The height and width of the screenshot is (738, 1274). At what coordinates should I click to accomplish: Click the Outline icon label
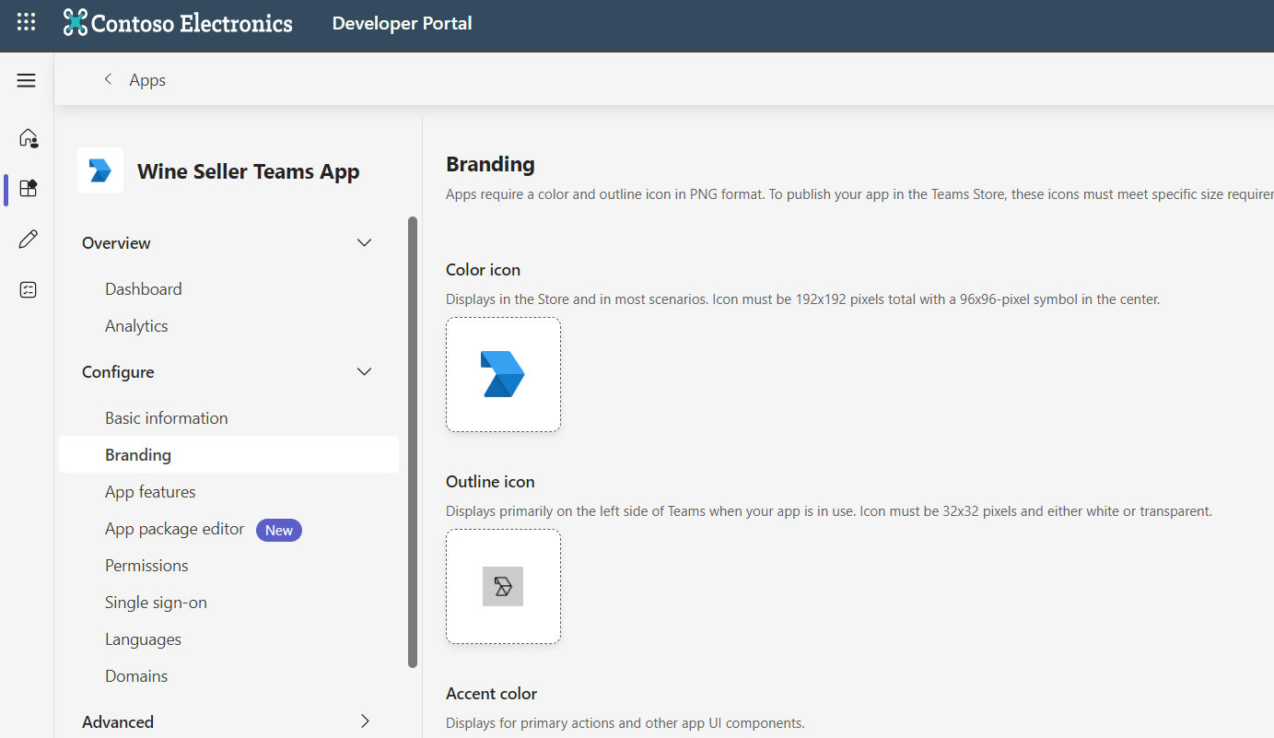(x=490, y=481)
